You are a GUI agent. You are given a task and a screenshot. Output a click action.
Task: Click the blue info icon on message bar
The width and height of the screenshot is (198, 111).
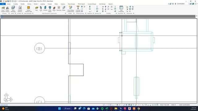2,16
